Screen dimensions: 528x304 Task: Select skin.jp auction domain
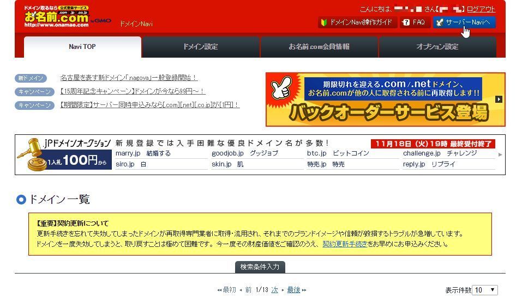[x=227, y=165]
